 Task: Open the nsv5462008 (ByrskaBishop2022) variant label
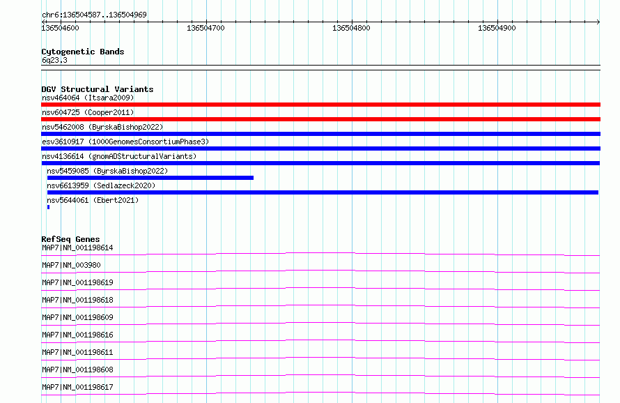[x=102, y=127]
